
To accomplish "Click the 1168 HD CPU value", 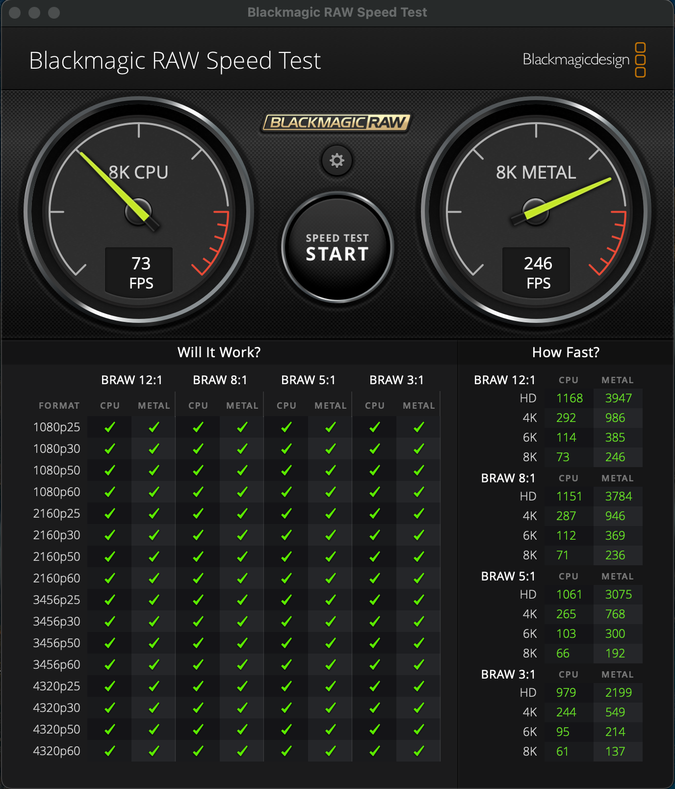I will click(570, 398).
